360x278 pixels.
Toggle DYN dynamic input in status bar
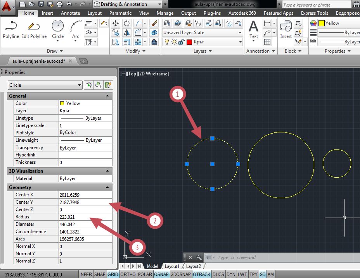click(x=231, y=275)
